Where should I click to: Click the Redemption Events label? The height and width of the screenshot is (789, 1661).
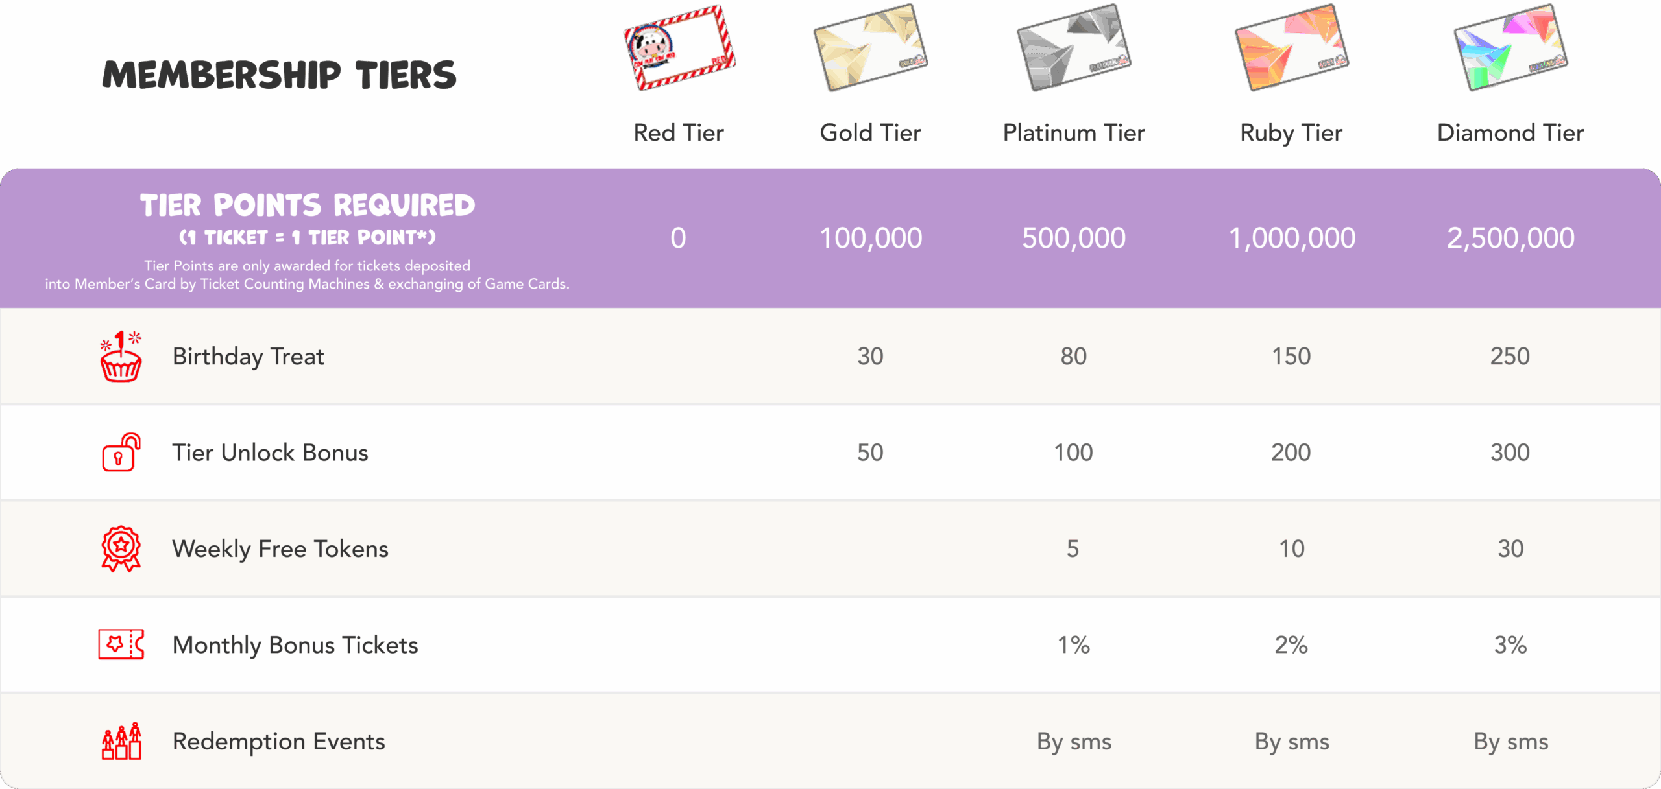tap(278, 741)
